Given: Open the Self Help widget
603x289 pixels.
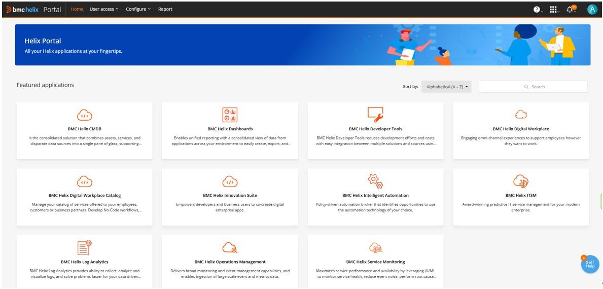Looking at the screenshot, I should pos(590,264).
